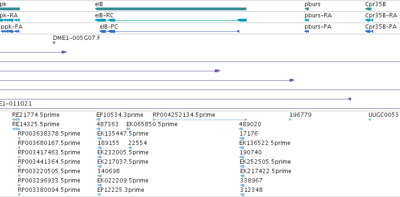Screen dimensions: 400x197
Task: Click the 340698 feature arrow
Action: click(99, 176)
